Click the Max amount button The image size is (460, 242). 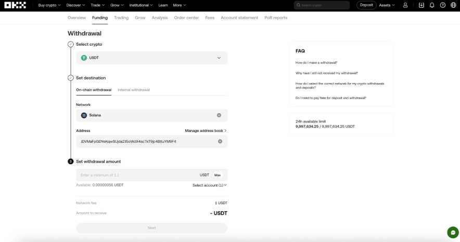click(x=218, y=175)
